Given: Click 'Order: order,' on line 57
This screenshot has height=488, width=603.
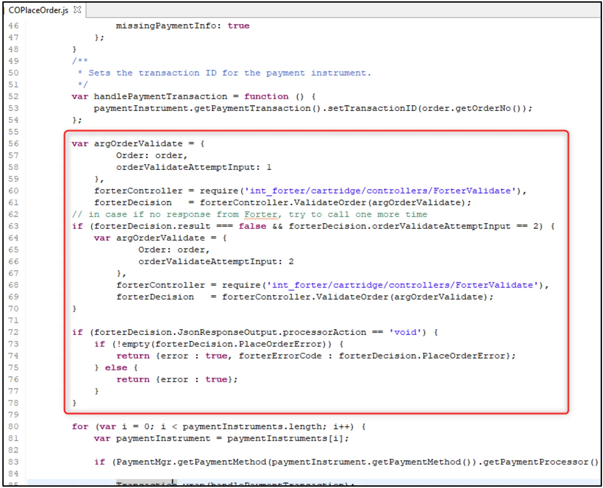Looking at the screenshot, I should point(152,156).
